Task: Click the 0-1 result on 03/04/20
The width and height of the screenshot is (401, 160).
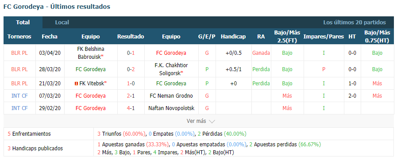Action: click(x=131, y=53)
